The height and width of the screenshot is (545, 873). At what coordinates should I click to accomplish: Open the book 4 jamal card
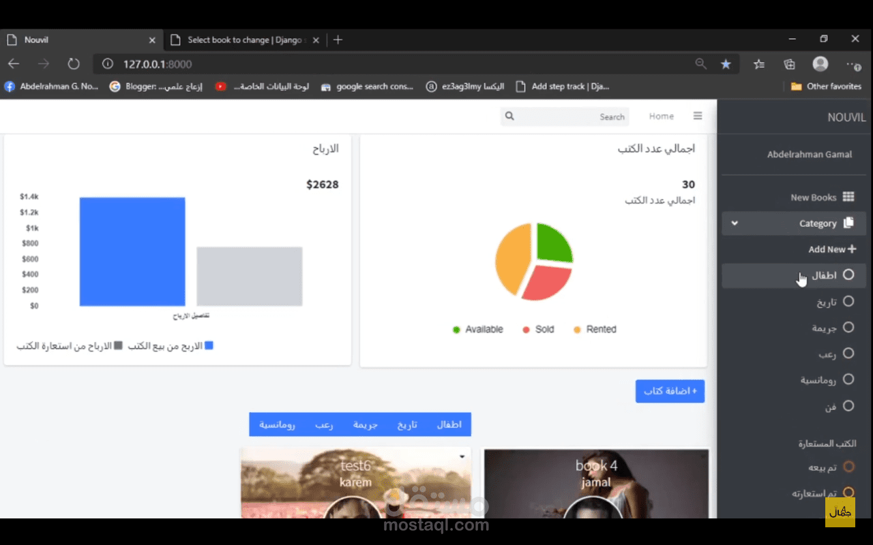596,483
